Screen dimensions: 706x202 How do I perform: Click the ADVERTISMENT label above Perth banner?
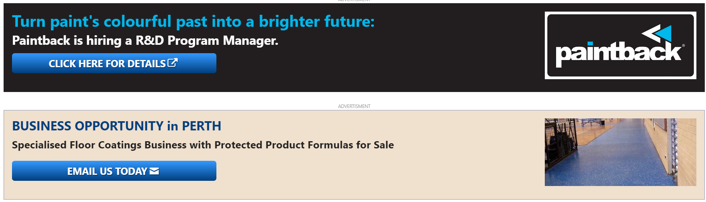point(354,106)
